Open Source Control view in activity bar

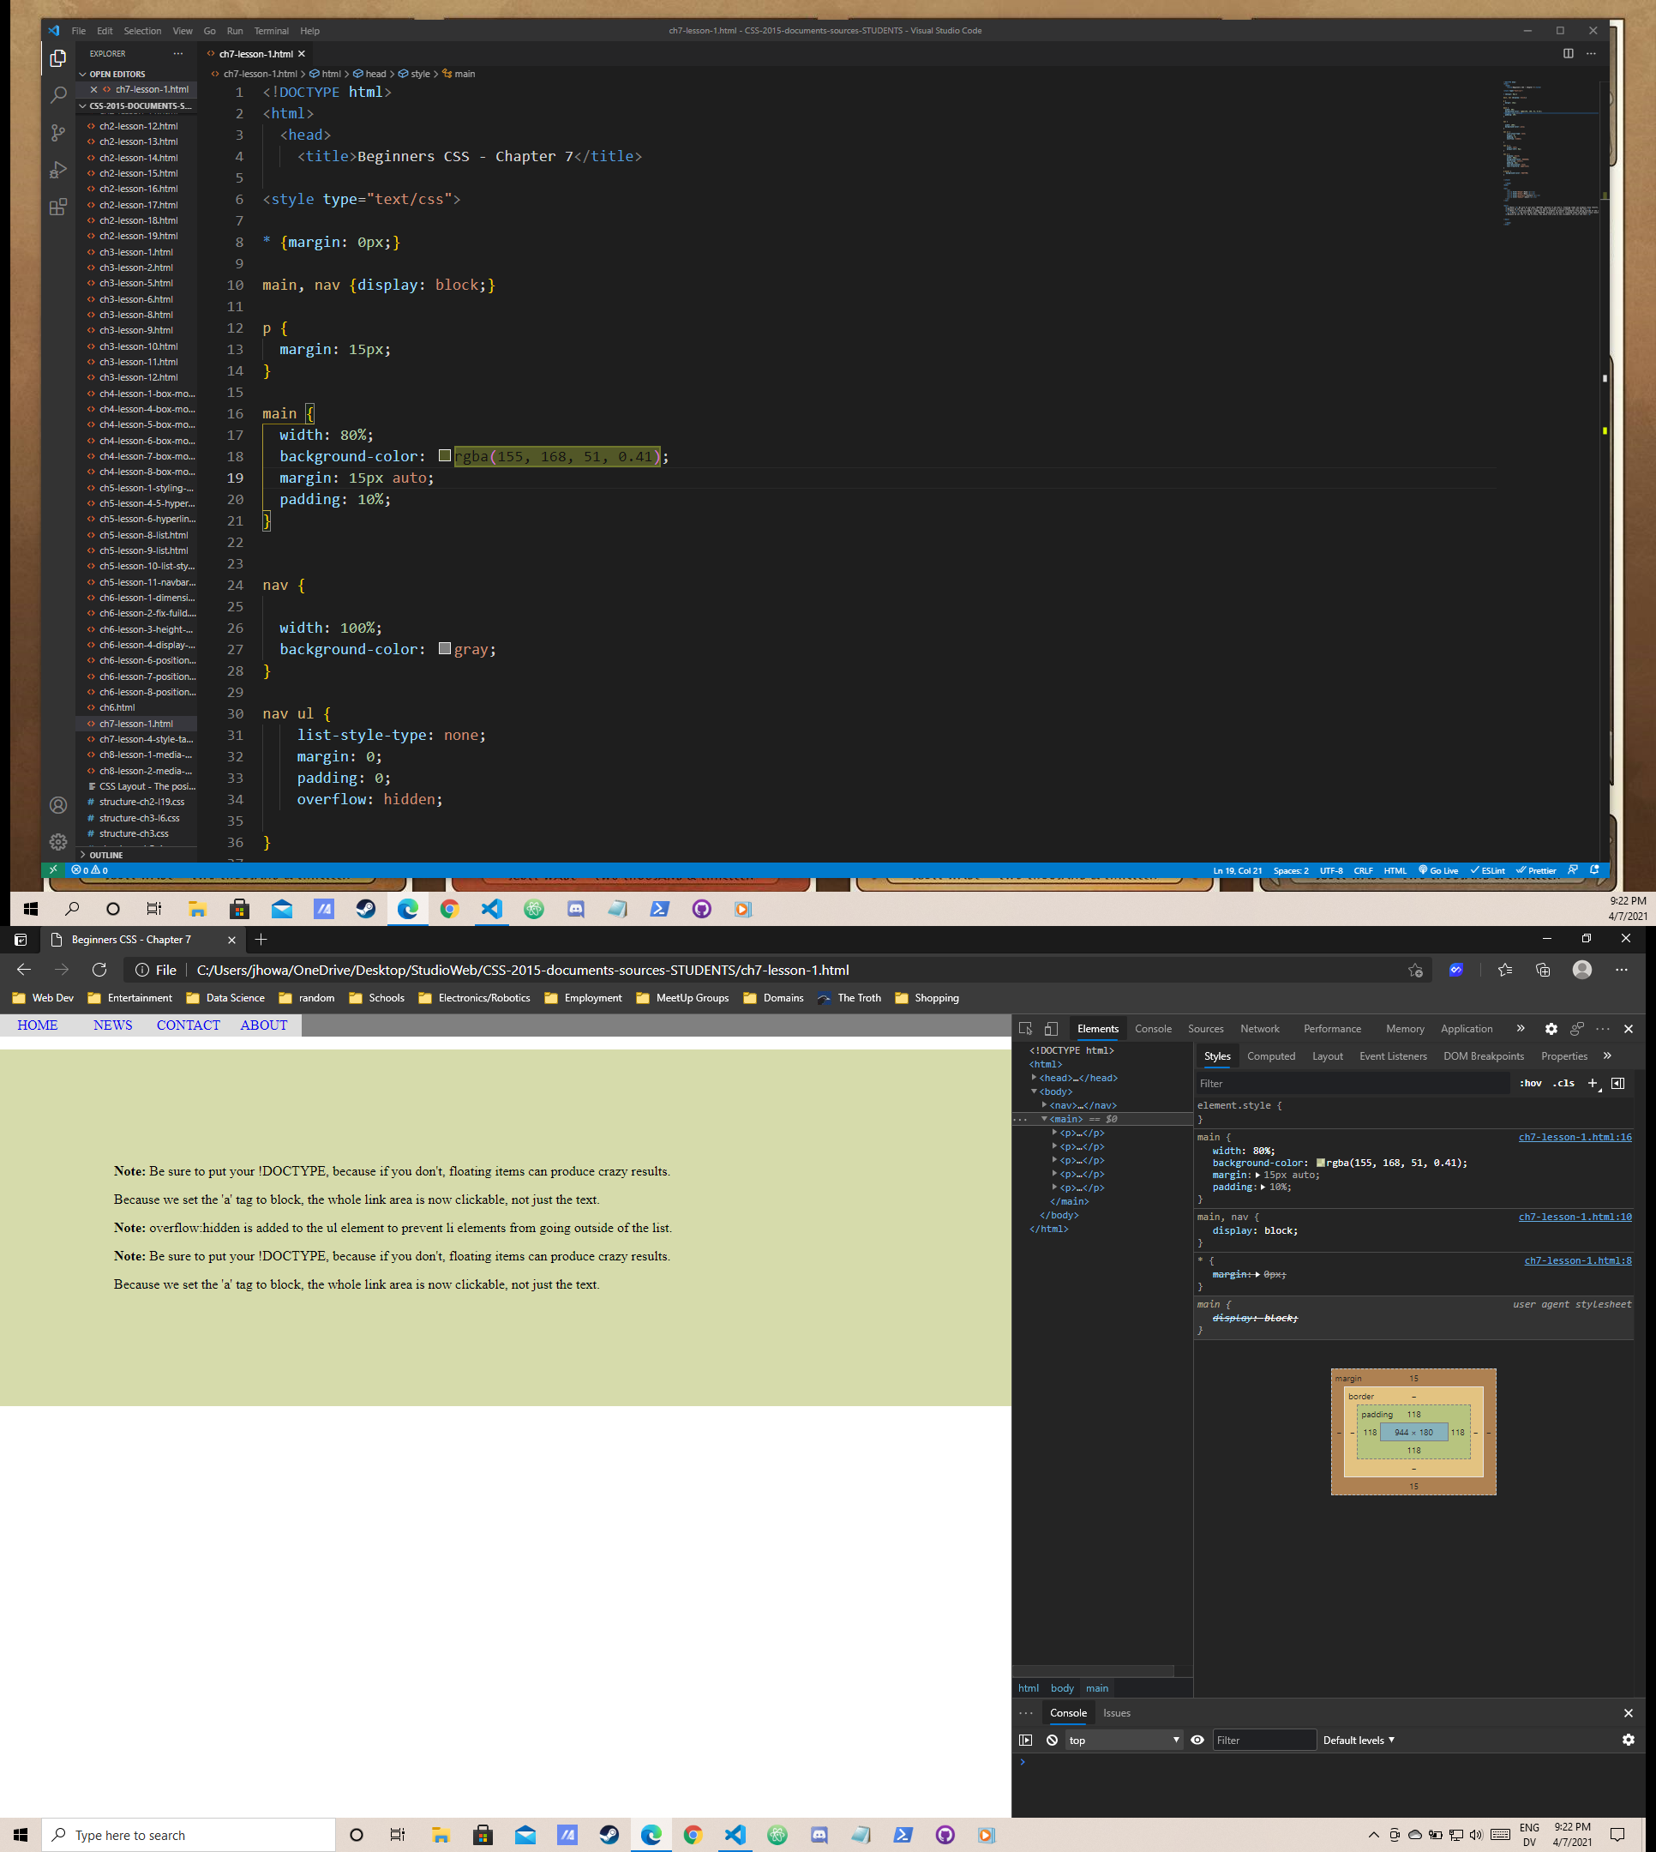[x=58, y=133]
